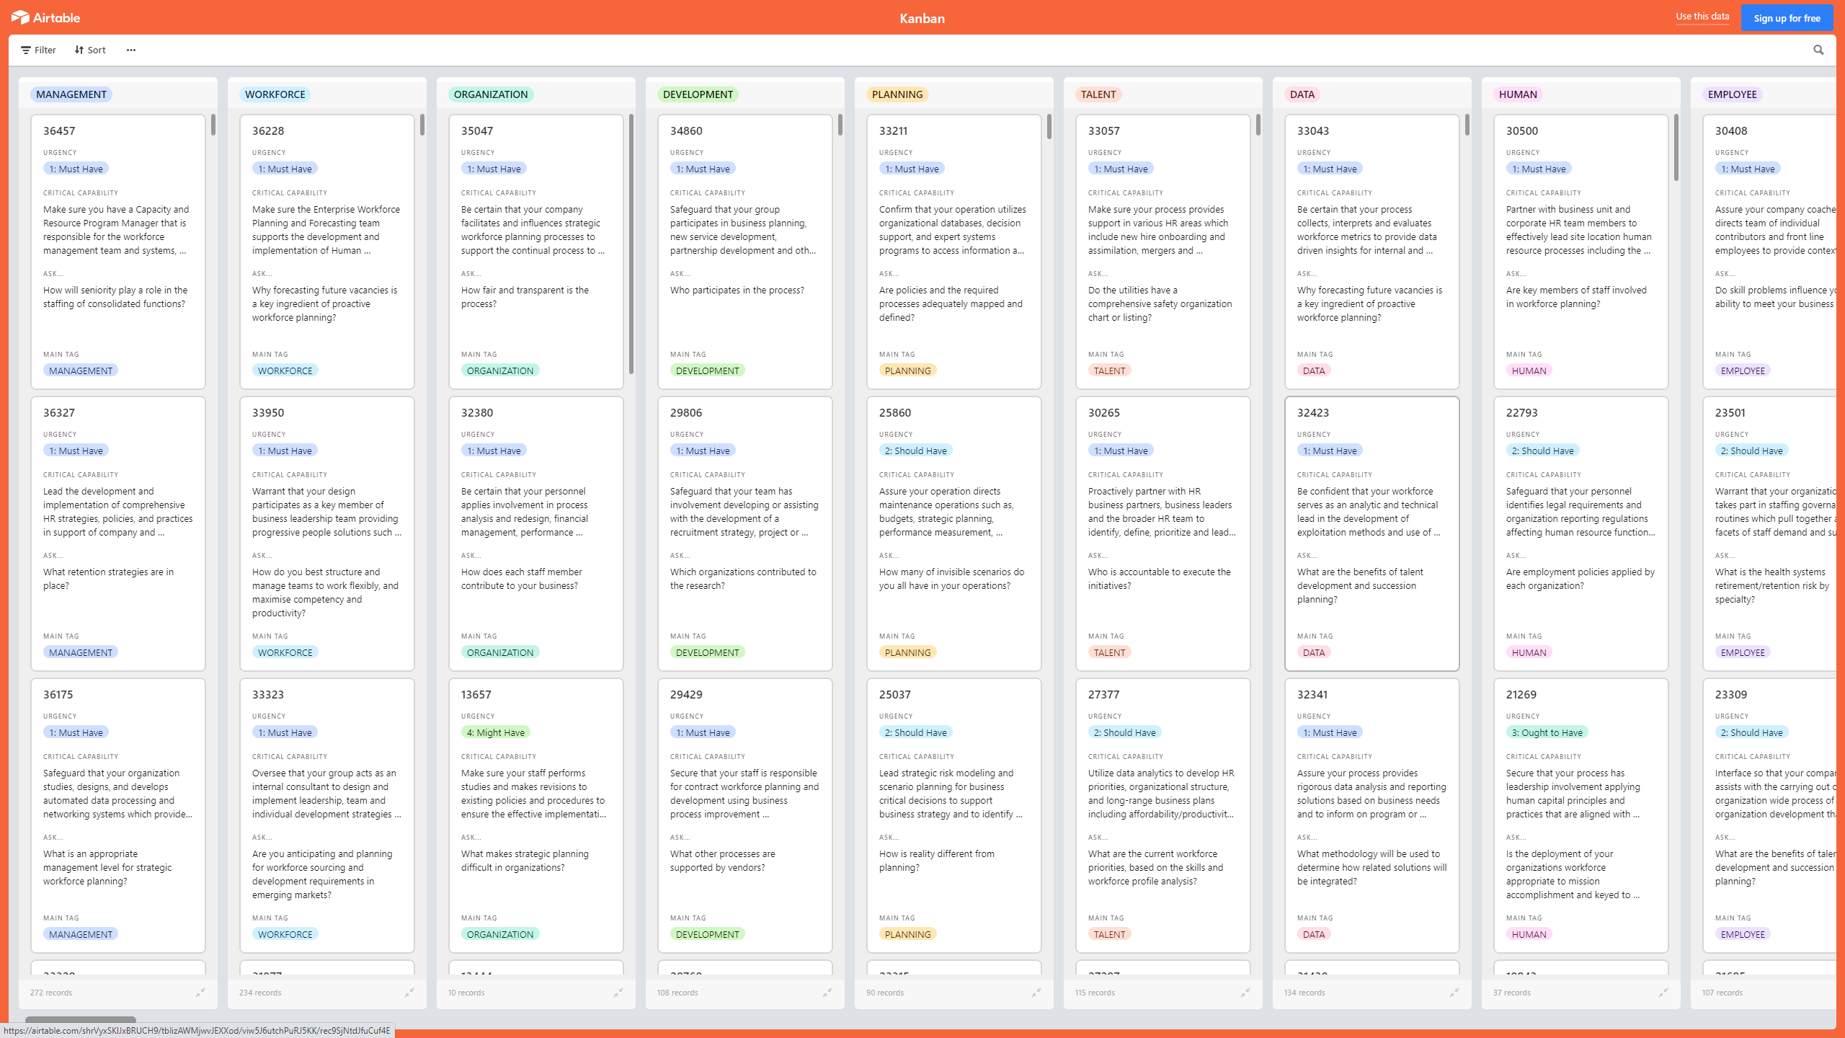Click the Airtable home logo icon
The height and width of the screenshot is (1038, 1845).
(20, 18)
